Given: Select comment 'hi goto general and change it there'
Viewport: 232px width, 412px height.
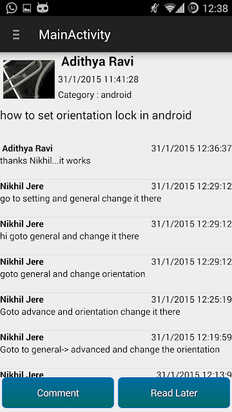Looking at the screenshot, I should tap(116, 230).
